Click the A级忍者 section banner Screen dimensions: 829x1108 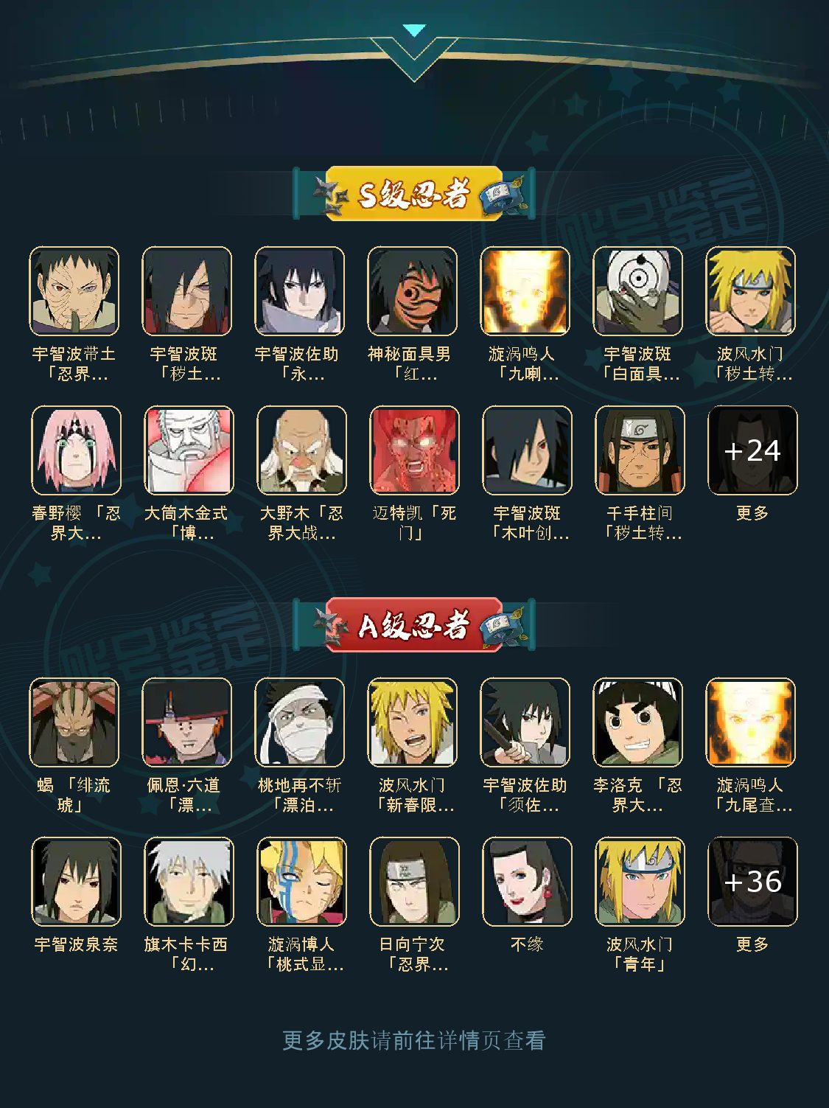[414, 625]
